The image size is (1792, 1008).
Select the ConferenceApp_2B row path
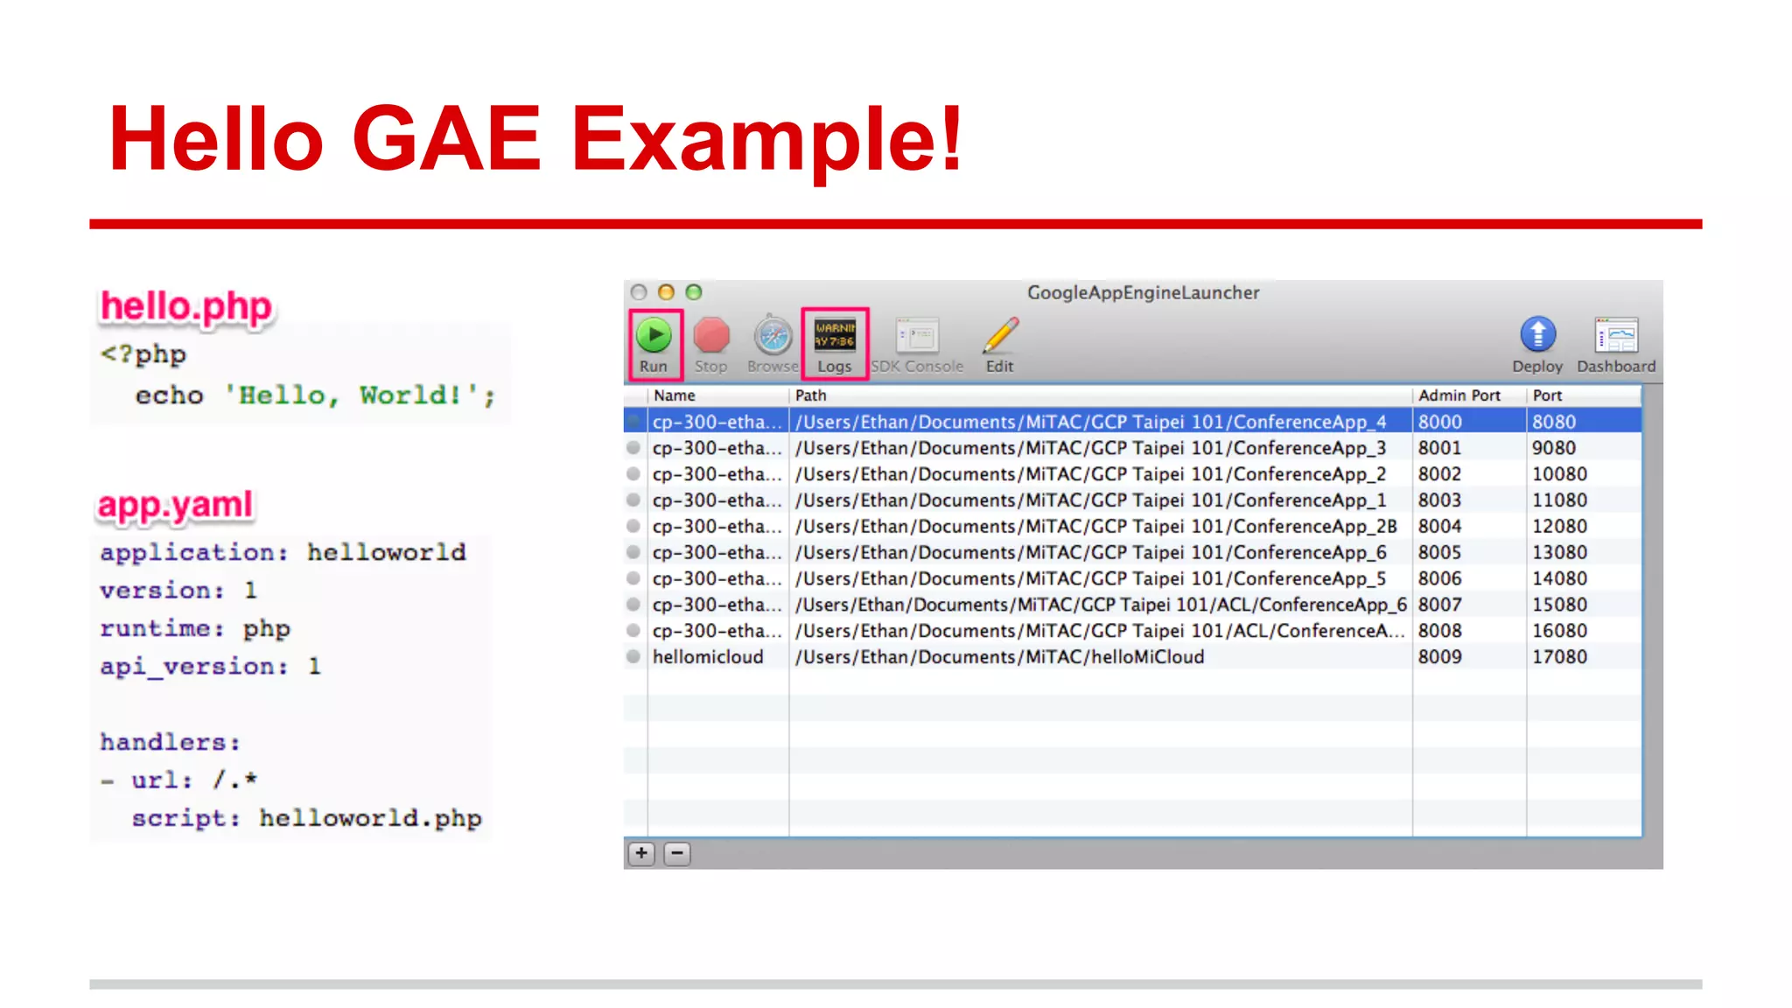(1096, 527)
